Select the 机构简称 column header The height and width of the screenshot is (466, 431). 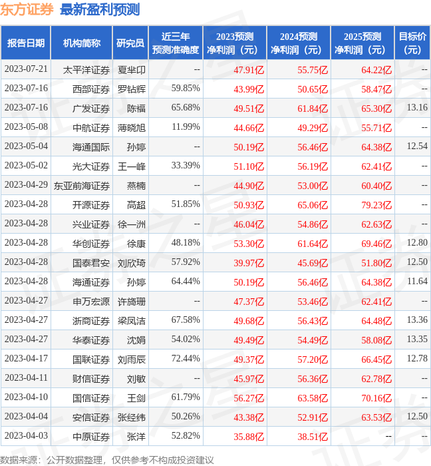[82, 43]
